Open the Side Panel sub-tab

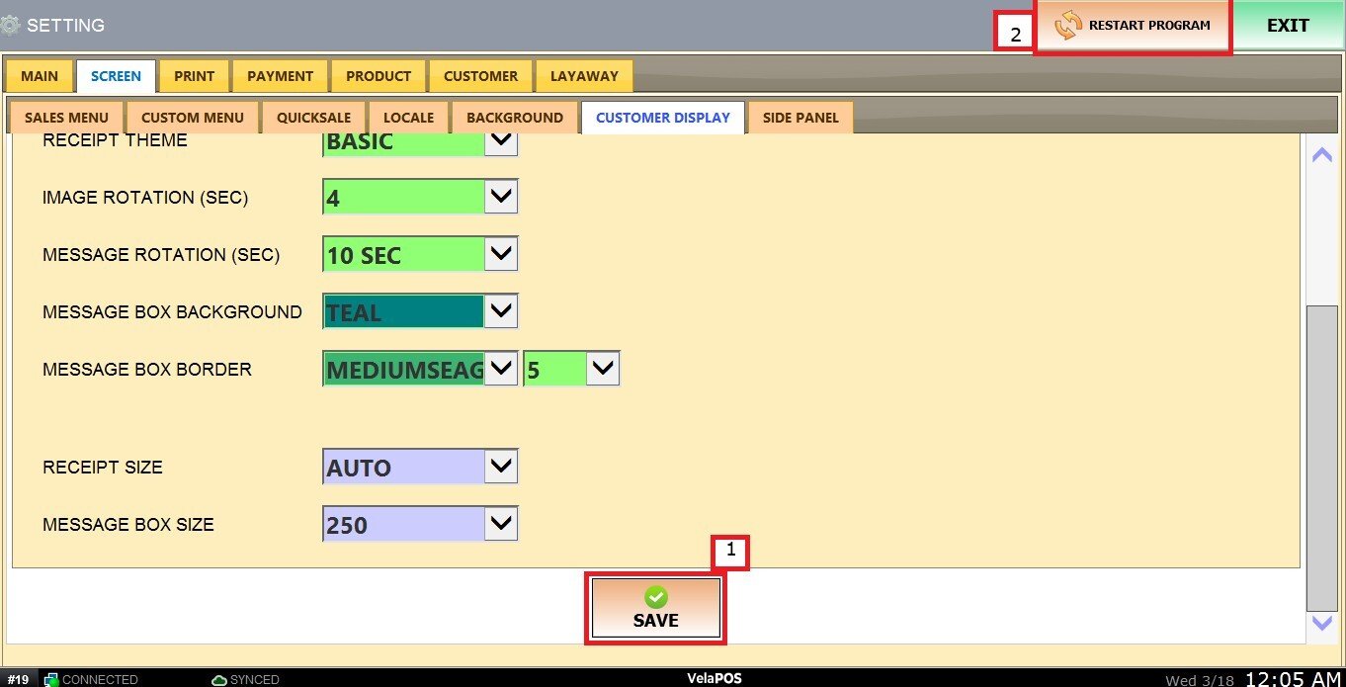point(799,118)
